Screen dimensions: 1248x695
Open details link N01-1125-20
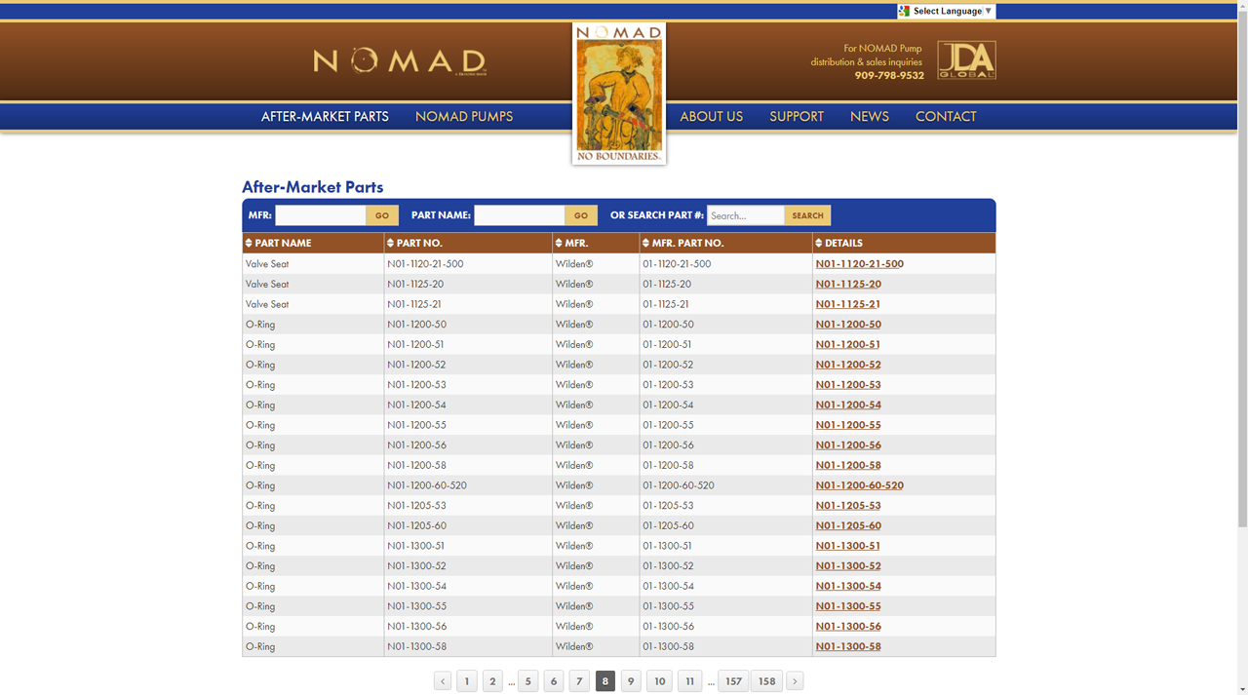848,285
